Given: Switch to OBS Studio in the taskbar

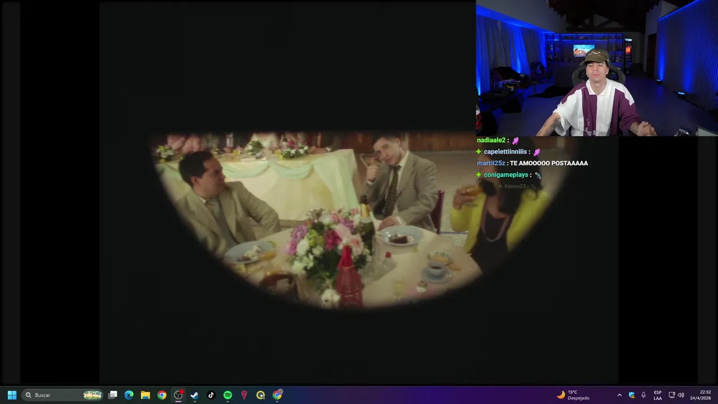Looking at the screenshot, I should (x=178, y=395).
